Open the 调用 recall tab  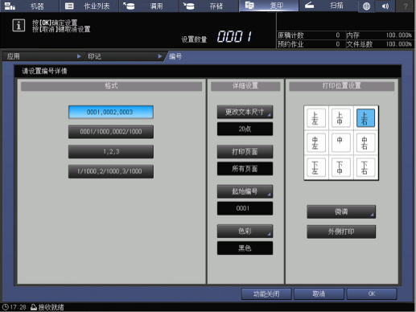click(x=149, y=6)
